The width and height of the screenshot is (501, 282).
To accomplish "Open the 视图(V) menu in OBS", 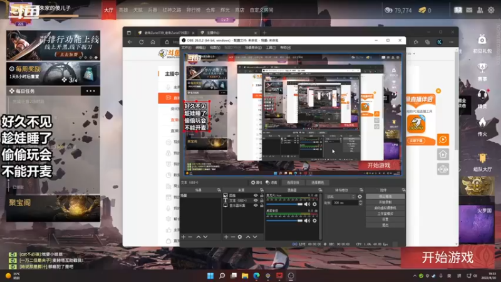I will 215,48.
